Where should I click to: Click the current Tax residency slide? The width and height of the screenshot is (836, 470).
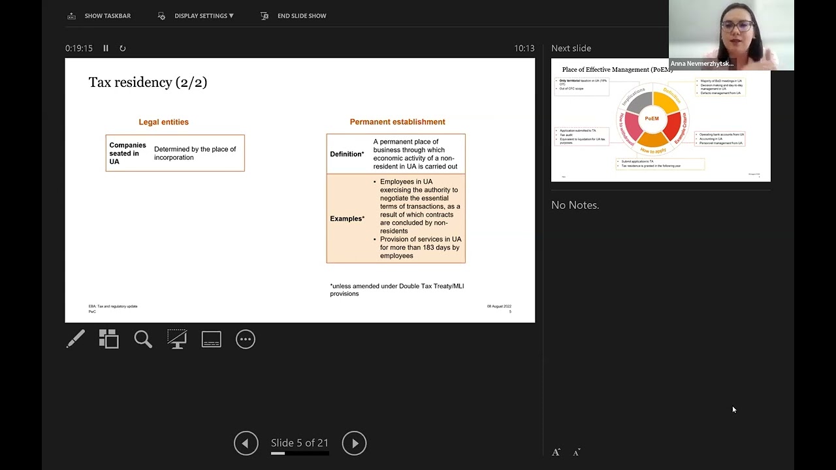300,190
